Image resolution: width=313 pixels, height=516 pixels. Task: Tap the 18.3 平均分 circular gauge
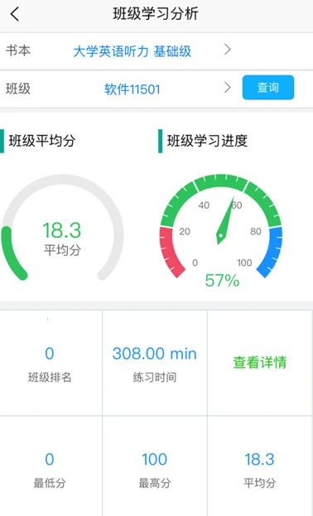point(62,228)
